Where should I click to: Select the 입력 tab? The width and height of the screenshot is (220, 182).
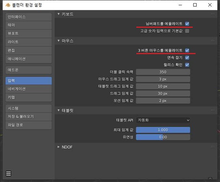[29, 81]
